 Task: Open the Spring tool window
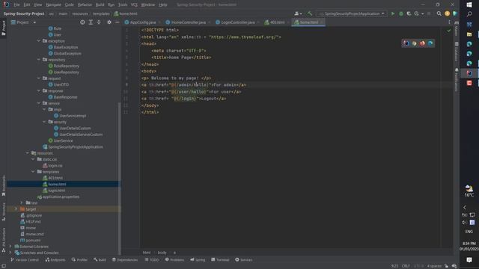(198, 260)
